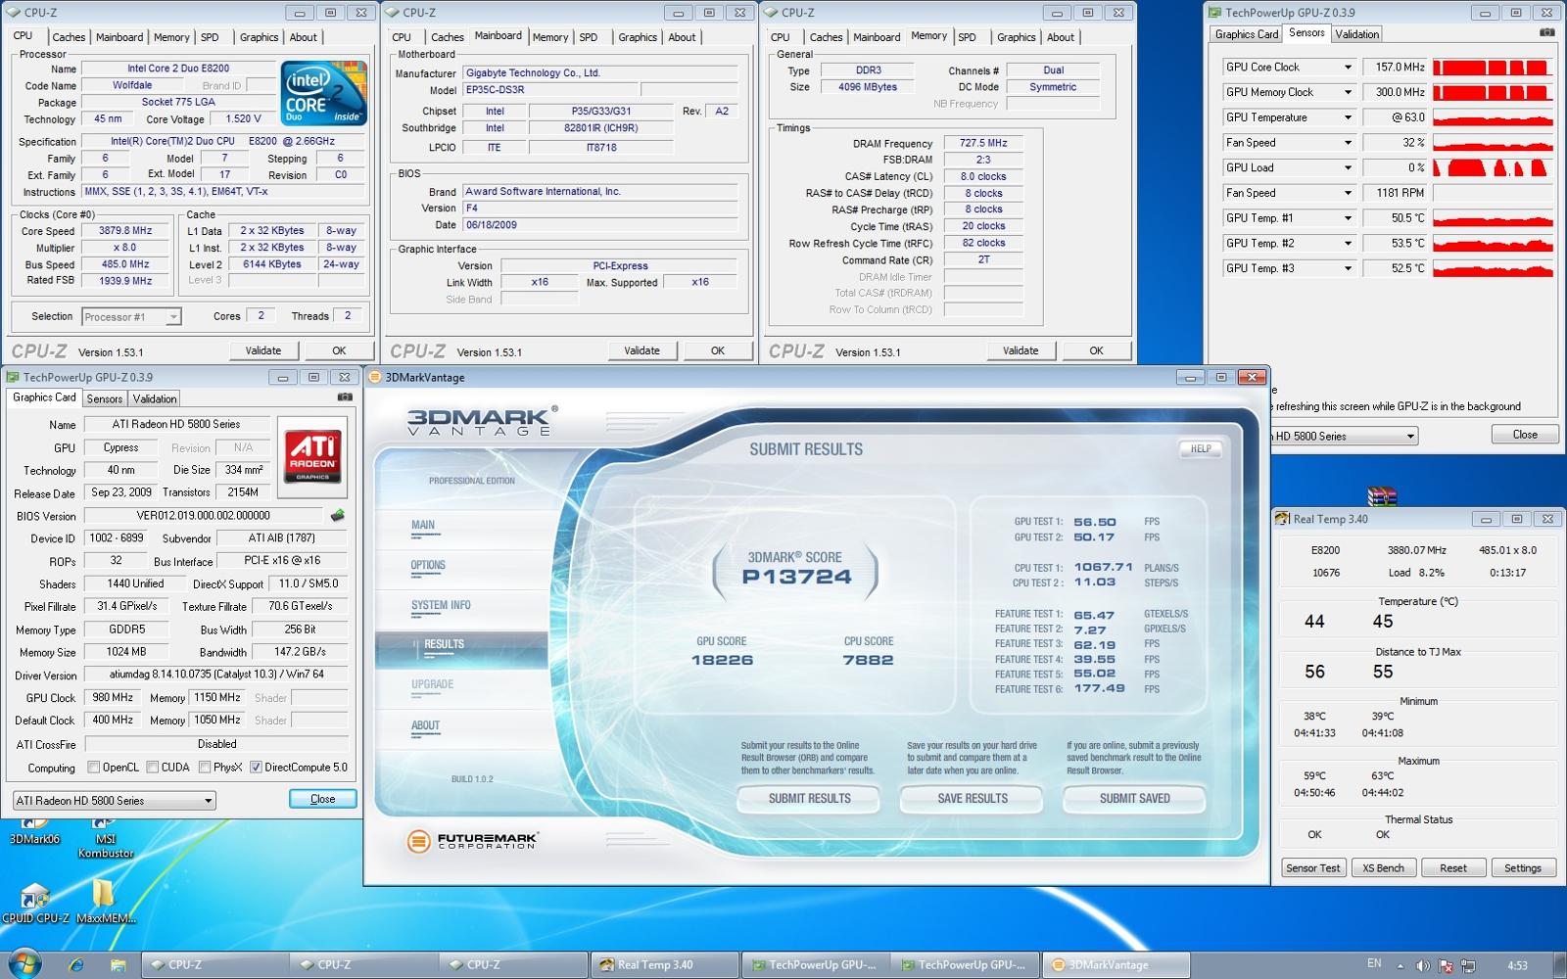
Task: Expand the GPU Memory Clock sensor dropdown
Action: point(1348,92)
